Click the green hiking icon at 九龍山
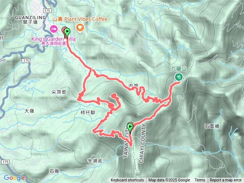 (179, 77)
